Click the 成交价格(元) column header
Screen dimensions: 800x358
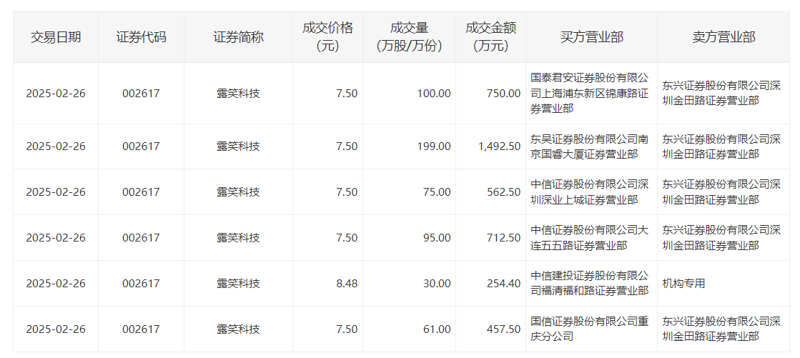click(327, 37)
